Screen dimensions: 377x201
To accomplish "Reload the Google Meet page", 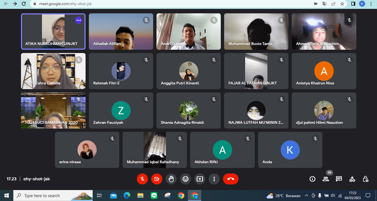I will [x=24, y=4].
